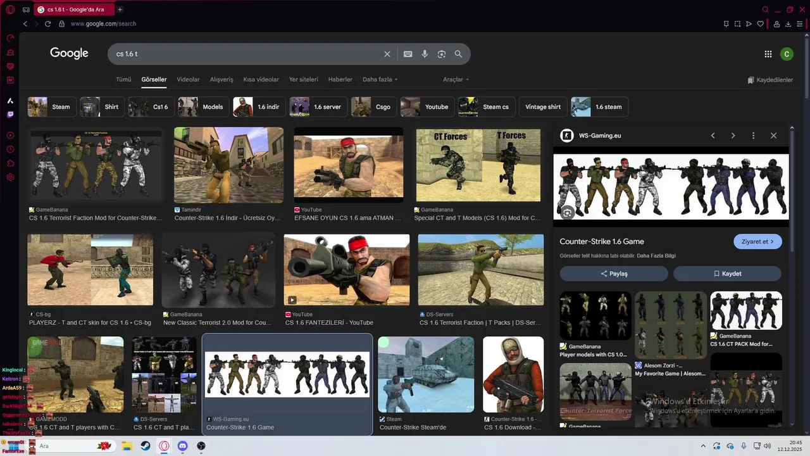The width and height of the screenshot is (810, 456).
Task: Go back to previous page
Action: (25, 23)
